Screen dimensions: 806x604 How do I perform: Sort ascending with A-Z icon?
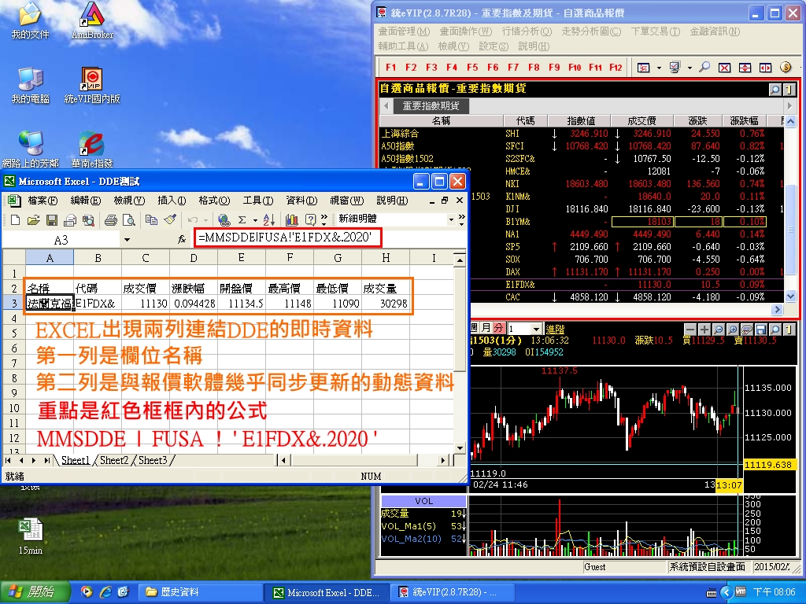(x=269, y=220)
